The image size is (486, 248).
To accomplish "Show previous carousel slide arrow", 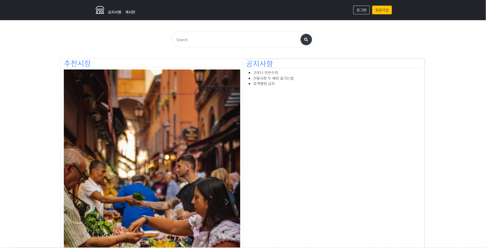I will pyautogui.click(x=77, y=202).
